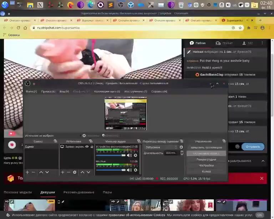Add a new scene in OBS

pyautogui.click(x=27, y=172)
